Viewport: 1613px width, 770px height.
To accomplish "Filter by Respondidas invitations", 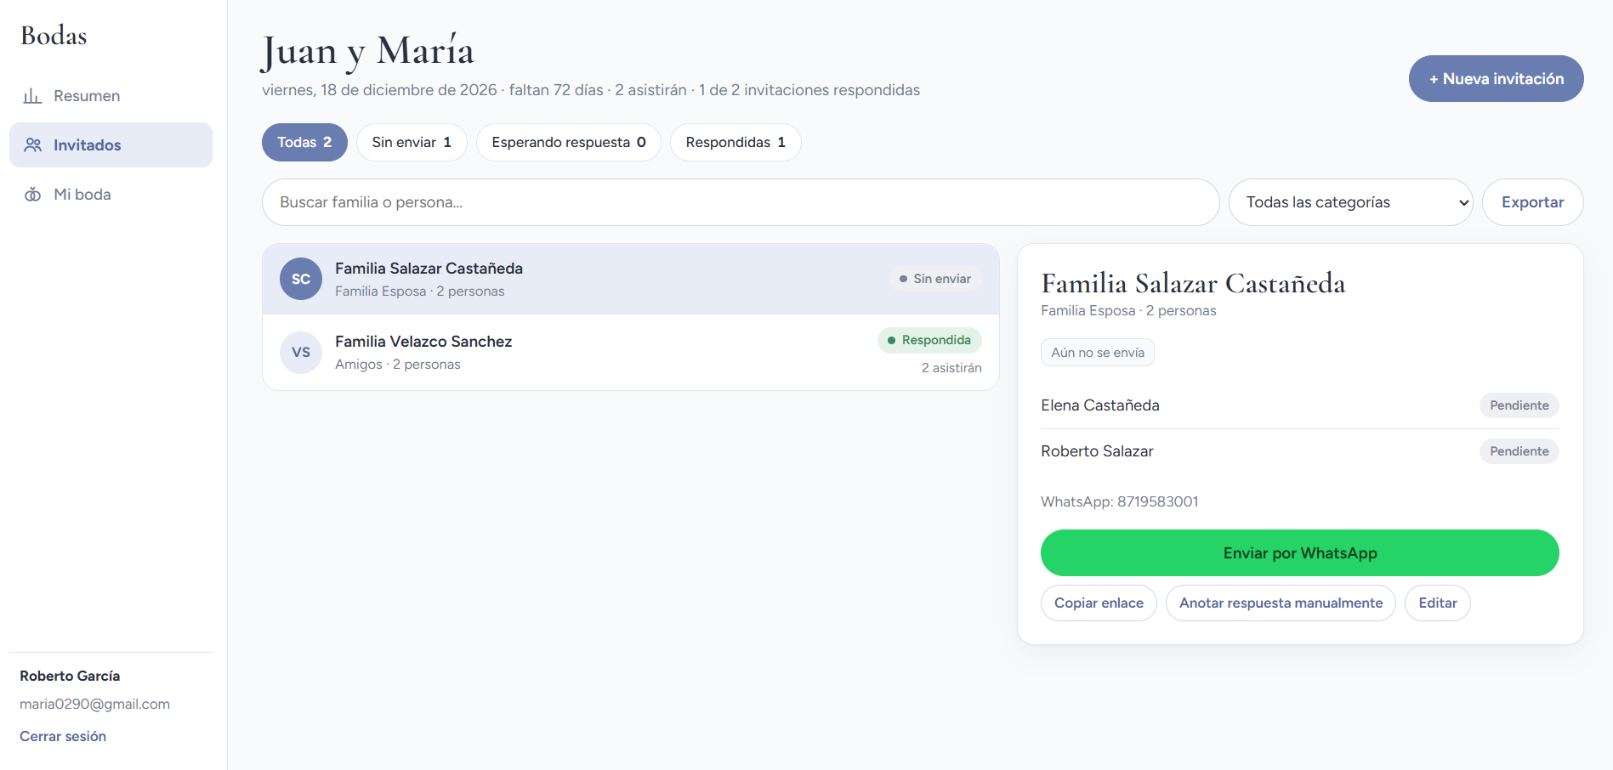I will pos(736,143).
